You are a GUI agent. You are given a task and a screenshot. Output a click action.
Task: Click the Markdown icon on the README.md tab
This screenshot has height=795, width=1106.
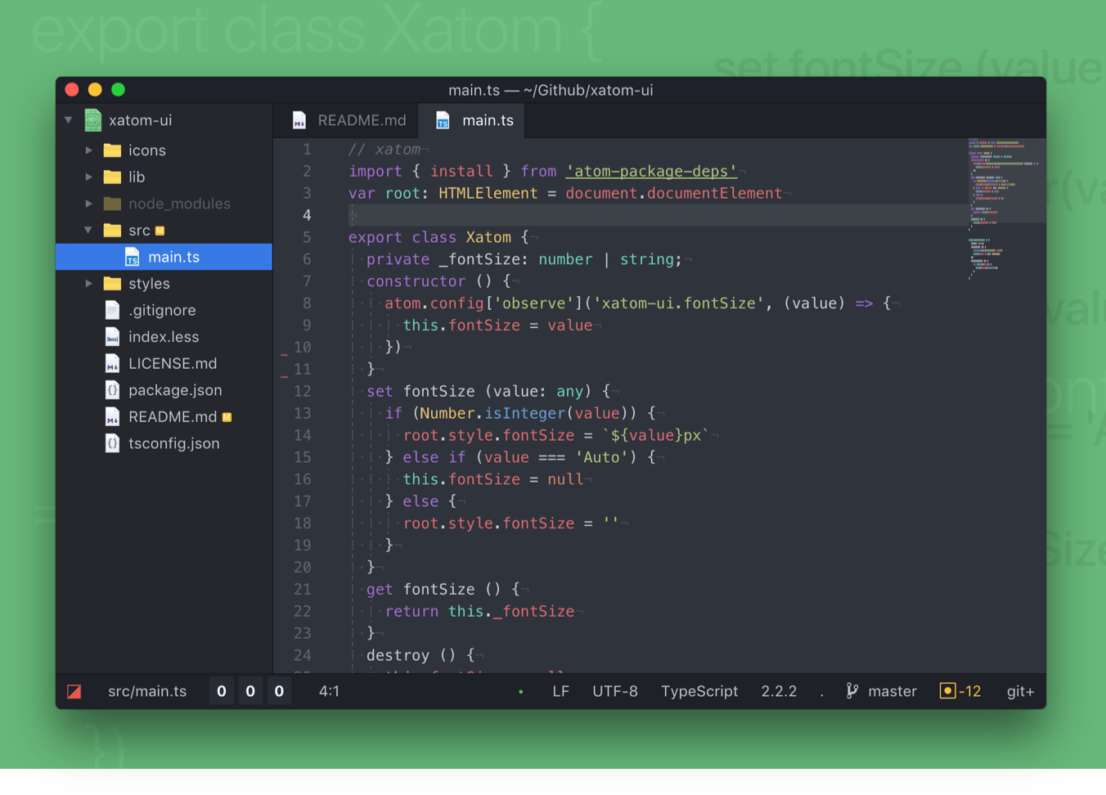point(298,120)
